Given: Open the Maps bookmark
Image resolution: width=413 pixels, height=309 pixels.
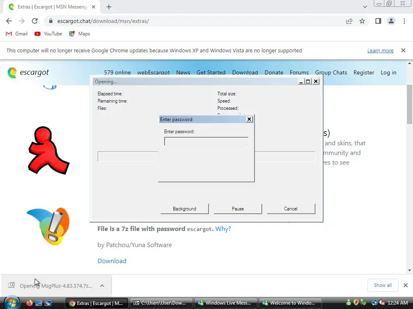Looking at the screenshot, I should tap(79, 34).
